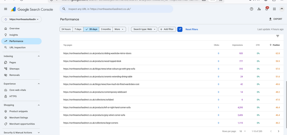
Task: Select Performance in the sidebar
Action: 21,41
